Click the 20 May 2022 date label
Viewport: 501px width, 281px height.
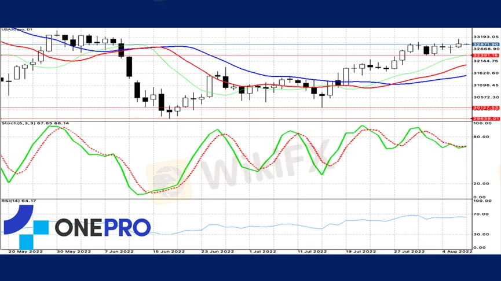click(x=25, y=252)
